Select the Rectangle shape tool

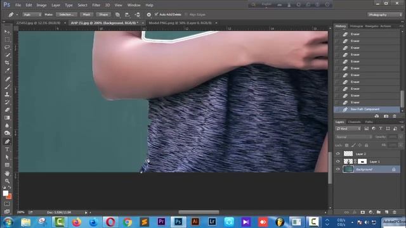pyautogui.click(x=7, y=165)
